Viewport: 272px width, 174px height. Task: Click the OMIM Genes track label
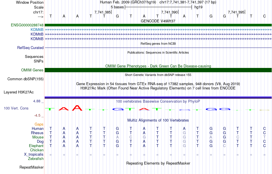[x=32, y=70]
